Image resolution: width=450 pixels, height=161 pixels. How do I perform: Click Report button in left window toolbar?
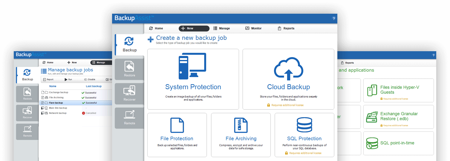pos(48,79)
